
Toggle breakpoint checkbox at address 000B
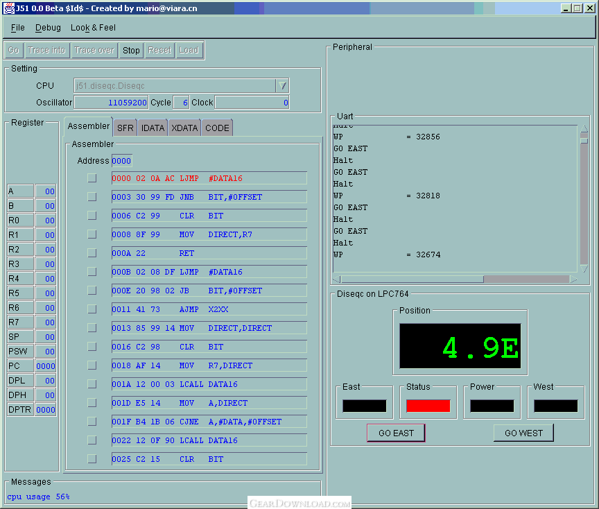click(92, 272)
